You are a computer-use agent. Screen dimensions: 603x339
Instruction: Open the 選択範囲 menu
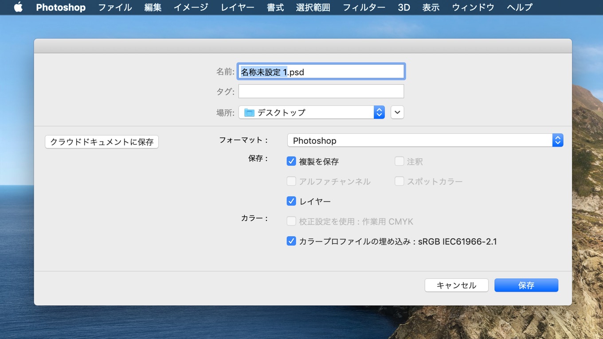[x=313, y=7]
